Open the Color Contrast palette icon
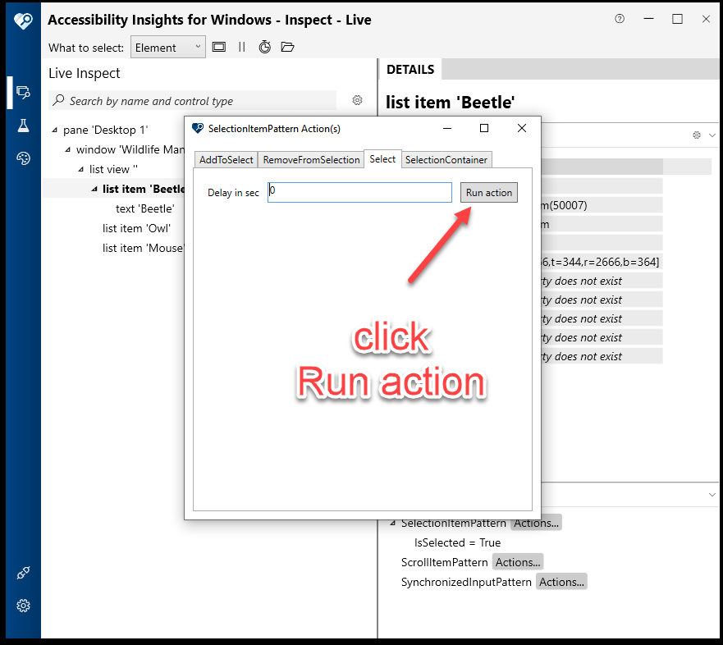 [23, 158]
